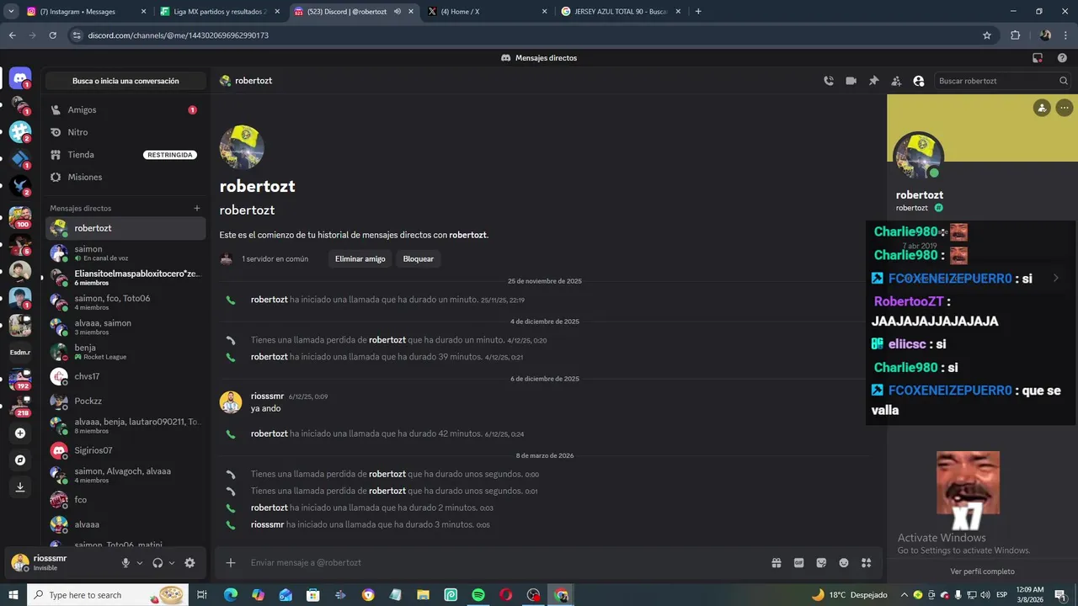Click Eliminar amigo button
The width and height of the screenshot is (1078, 606).
[360, 258]
